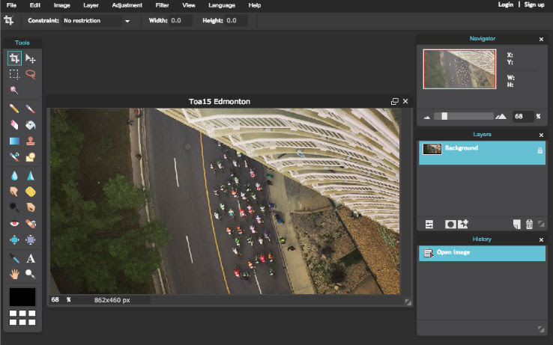Select the Clone Stamp tool
553x345 pixels.
pyautogui.click(x=30, y=141)
